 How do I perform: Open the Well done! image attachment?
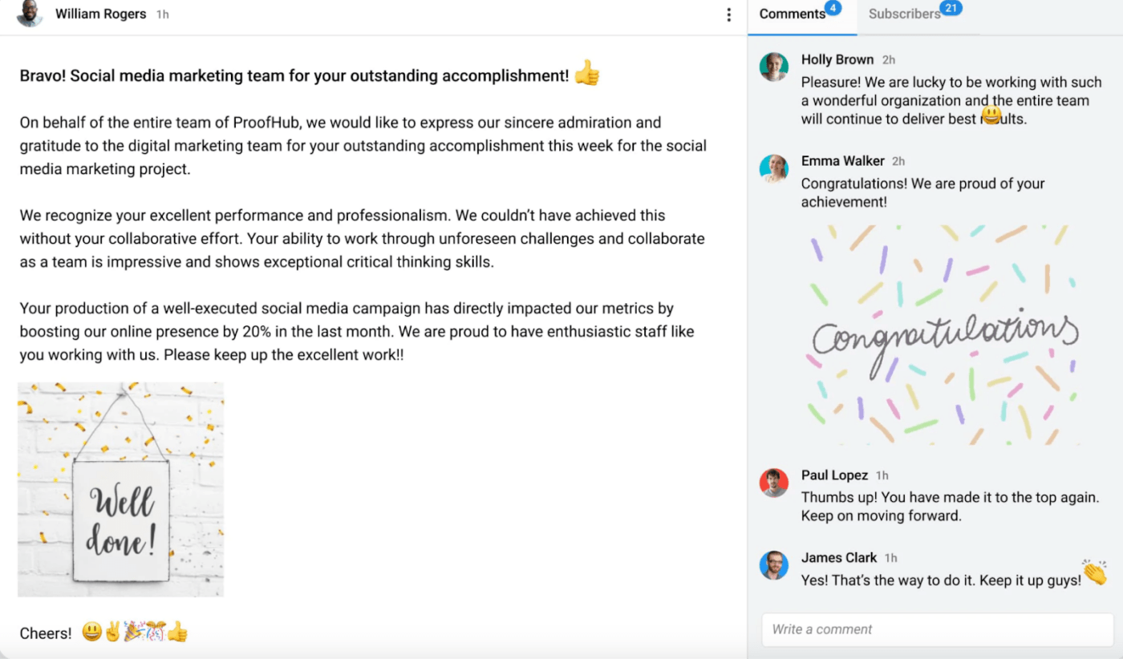click(121, 489)
